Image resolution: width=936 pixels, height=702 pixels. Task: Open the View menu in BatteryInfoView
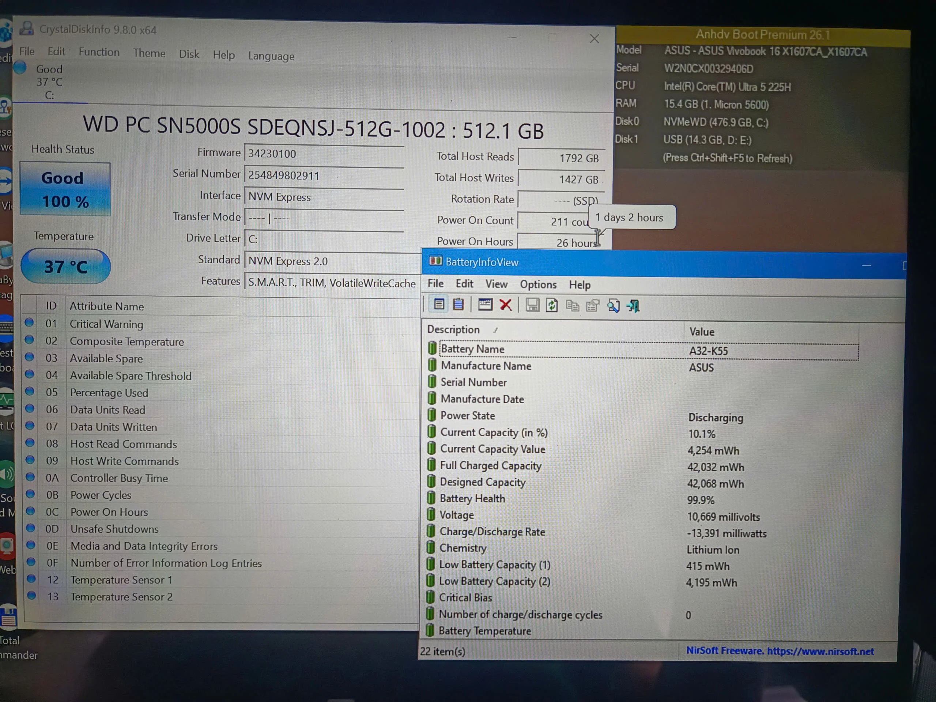pyautogui.click(x=497, y=284)
